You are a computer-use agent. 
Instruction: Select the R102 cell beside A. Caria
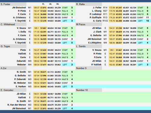click(105, 21)
